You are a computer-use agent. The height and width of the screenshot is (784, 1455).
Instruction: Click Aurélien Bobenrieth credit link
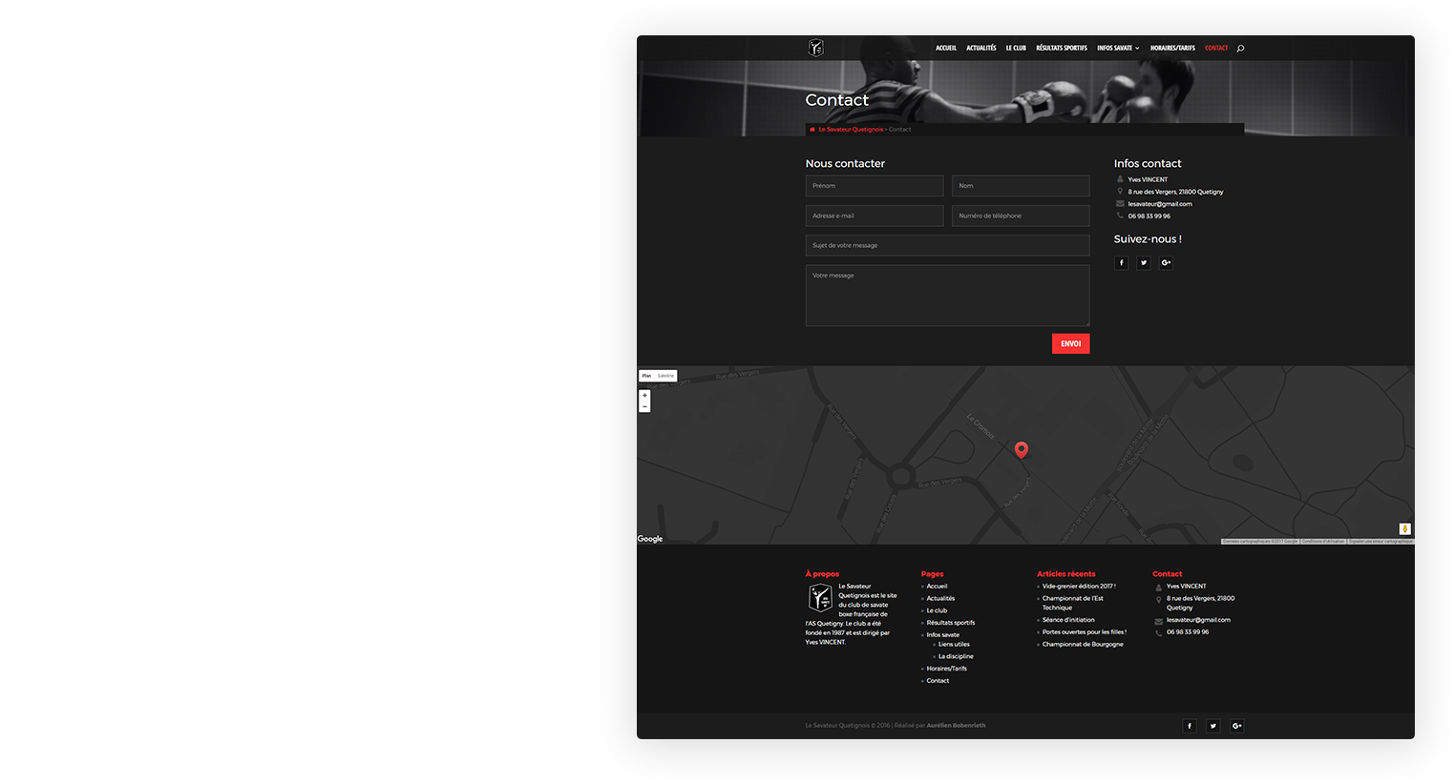click(956, 726)
